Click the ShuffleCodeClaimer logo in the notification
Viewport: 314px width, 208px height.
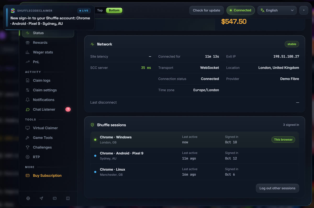click(13, 11)
